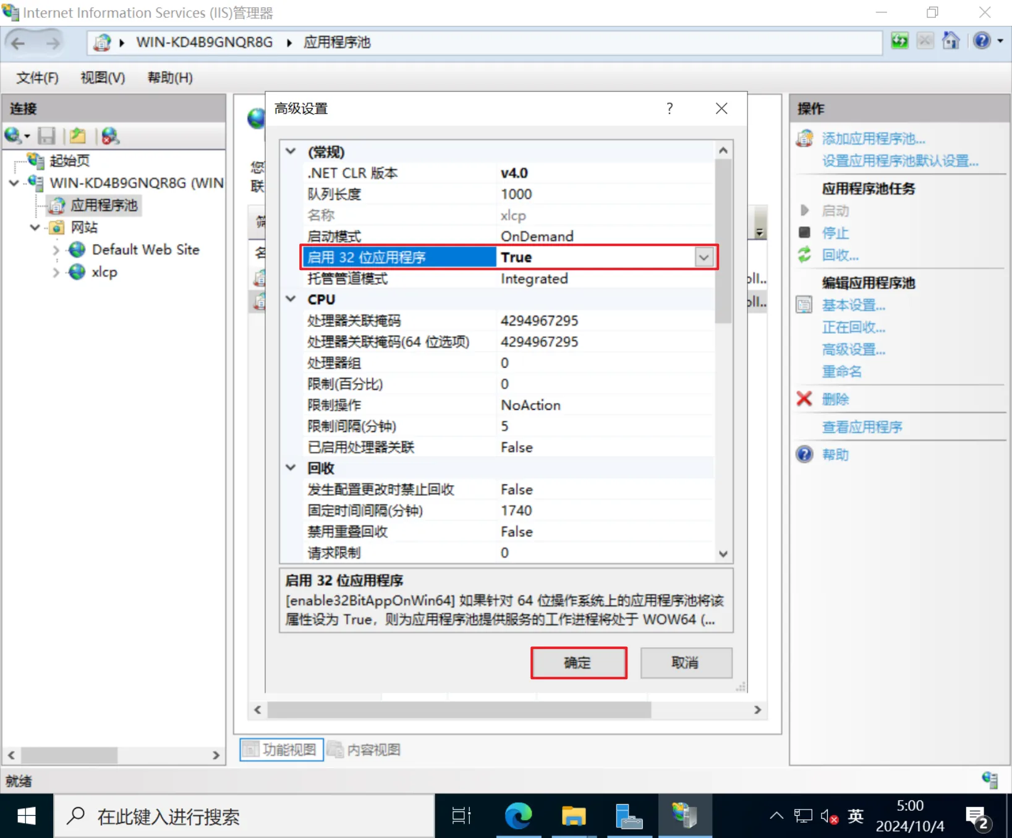Screen dimensions: 1012x838
Task: Click the 帮助 link in the 操作 pane
Action: click(x=835, y=455)
